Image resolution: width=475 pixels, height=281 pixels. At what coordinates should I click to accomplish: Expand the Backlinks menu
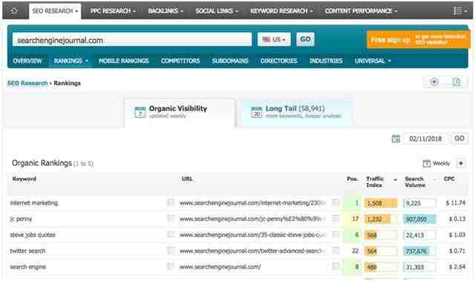click(166, 11)
